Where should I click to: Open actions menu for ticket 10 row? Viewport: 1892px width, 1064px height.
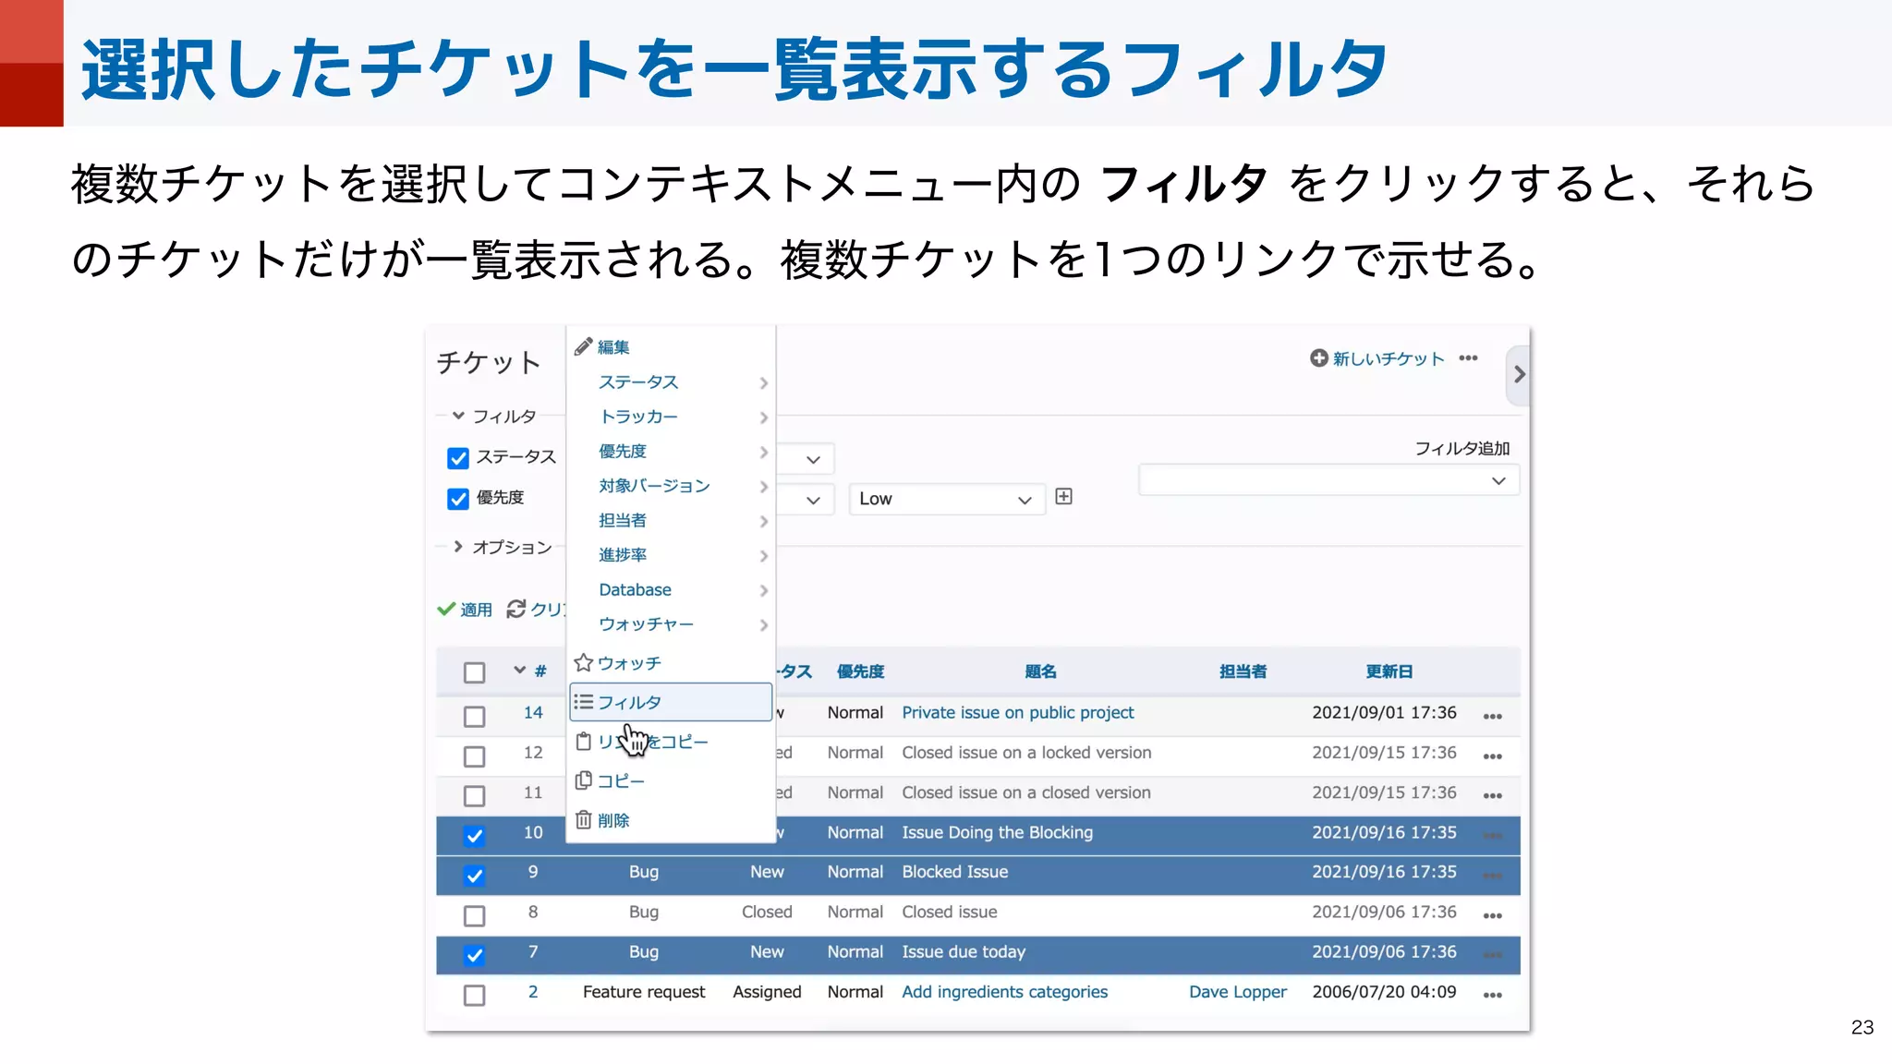tap(1492, 836)
